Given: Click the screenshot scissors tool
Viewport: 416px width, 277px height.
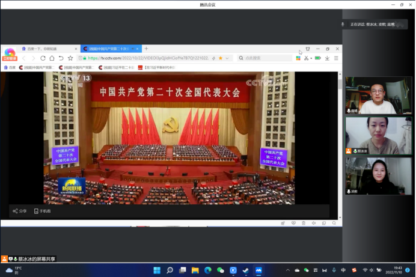Looking at the screenshot, I should pyautogui.click(x=305, y=58).
